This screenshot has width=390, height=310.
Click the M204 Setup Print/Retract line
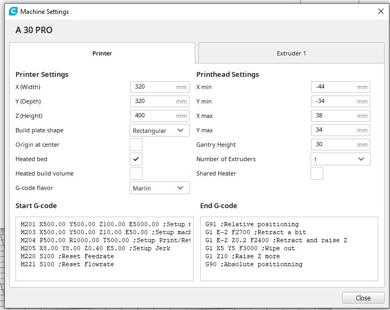click(x=106, y=240)
